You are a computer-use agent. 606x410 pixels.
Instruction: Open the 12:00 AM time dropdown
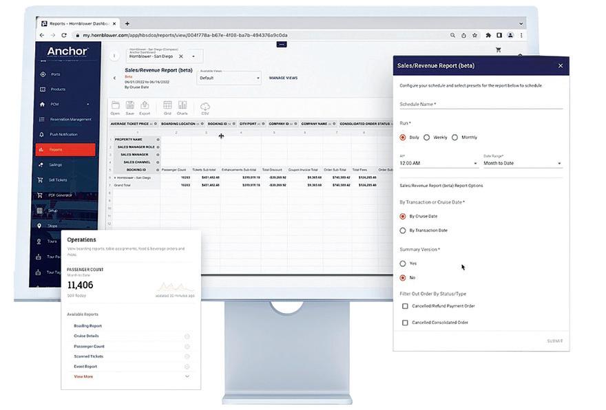coord(439,163)
